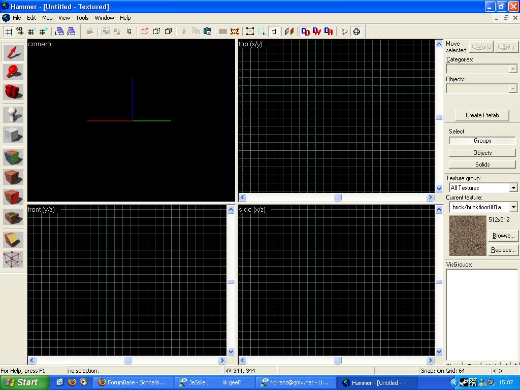Click front (y/z) view horizontal scrollbar thumb
520x390 pixels.
point(128,360)
